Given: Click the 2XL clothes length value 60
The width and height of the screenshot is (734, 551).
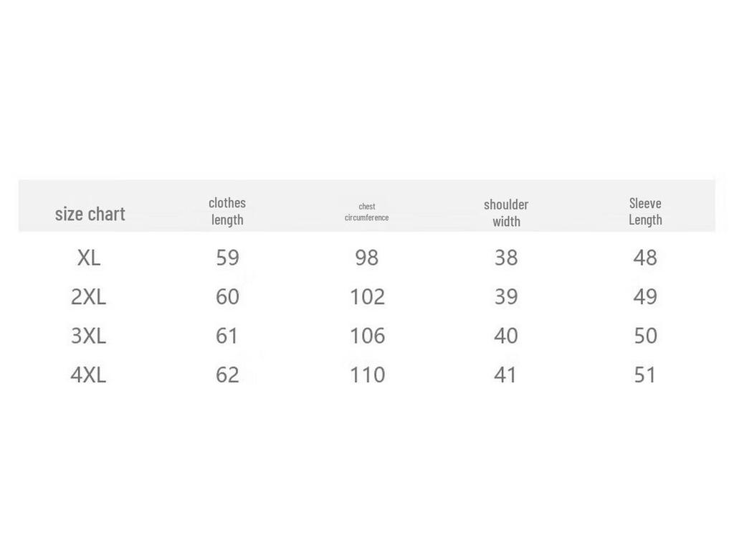Looking at the screenshot, I should coord(227,296).
